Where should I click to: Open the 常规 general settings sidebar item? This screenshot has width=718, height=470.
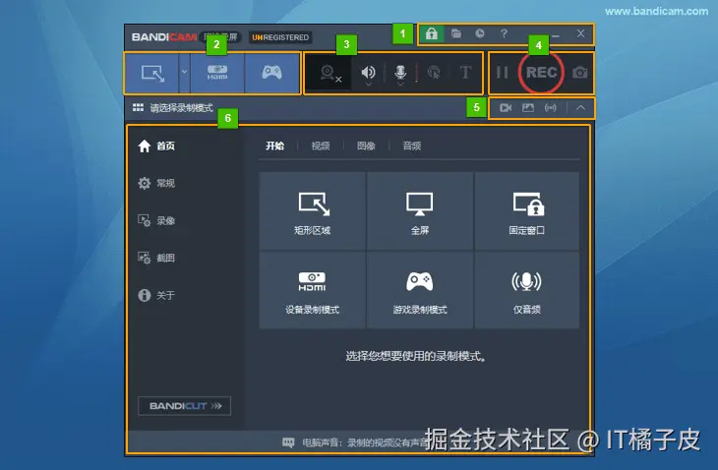(156, 184)
